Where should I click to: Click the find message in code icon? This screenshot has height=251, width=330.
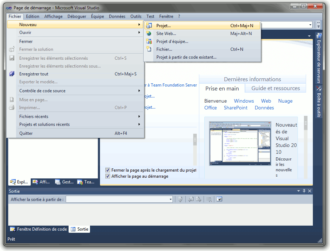coord(180,199)
